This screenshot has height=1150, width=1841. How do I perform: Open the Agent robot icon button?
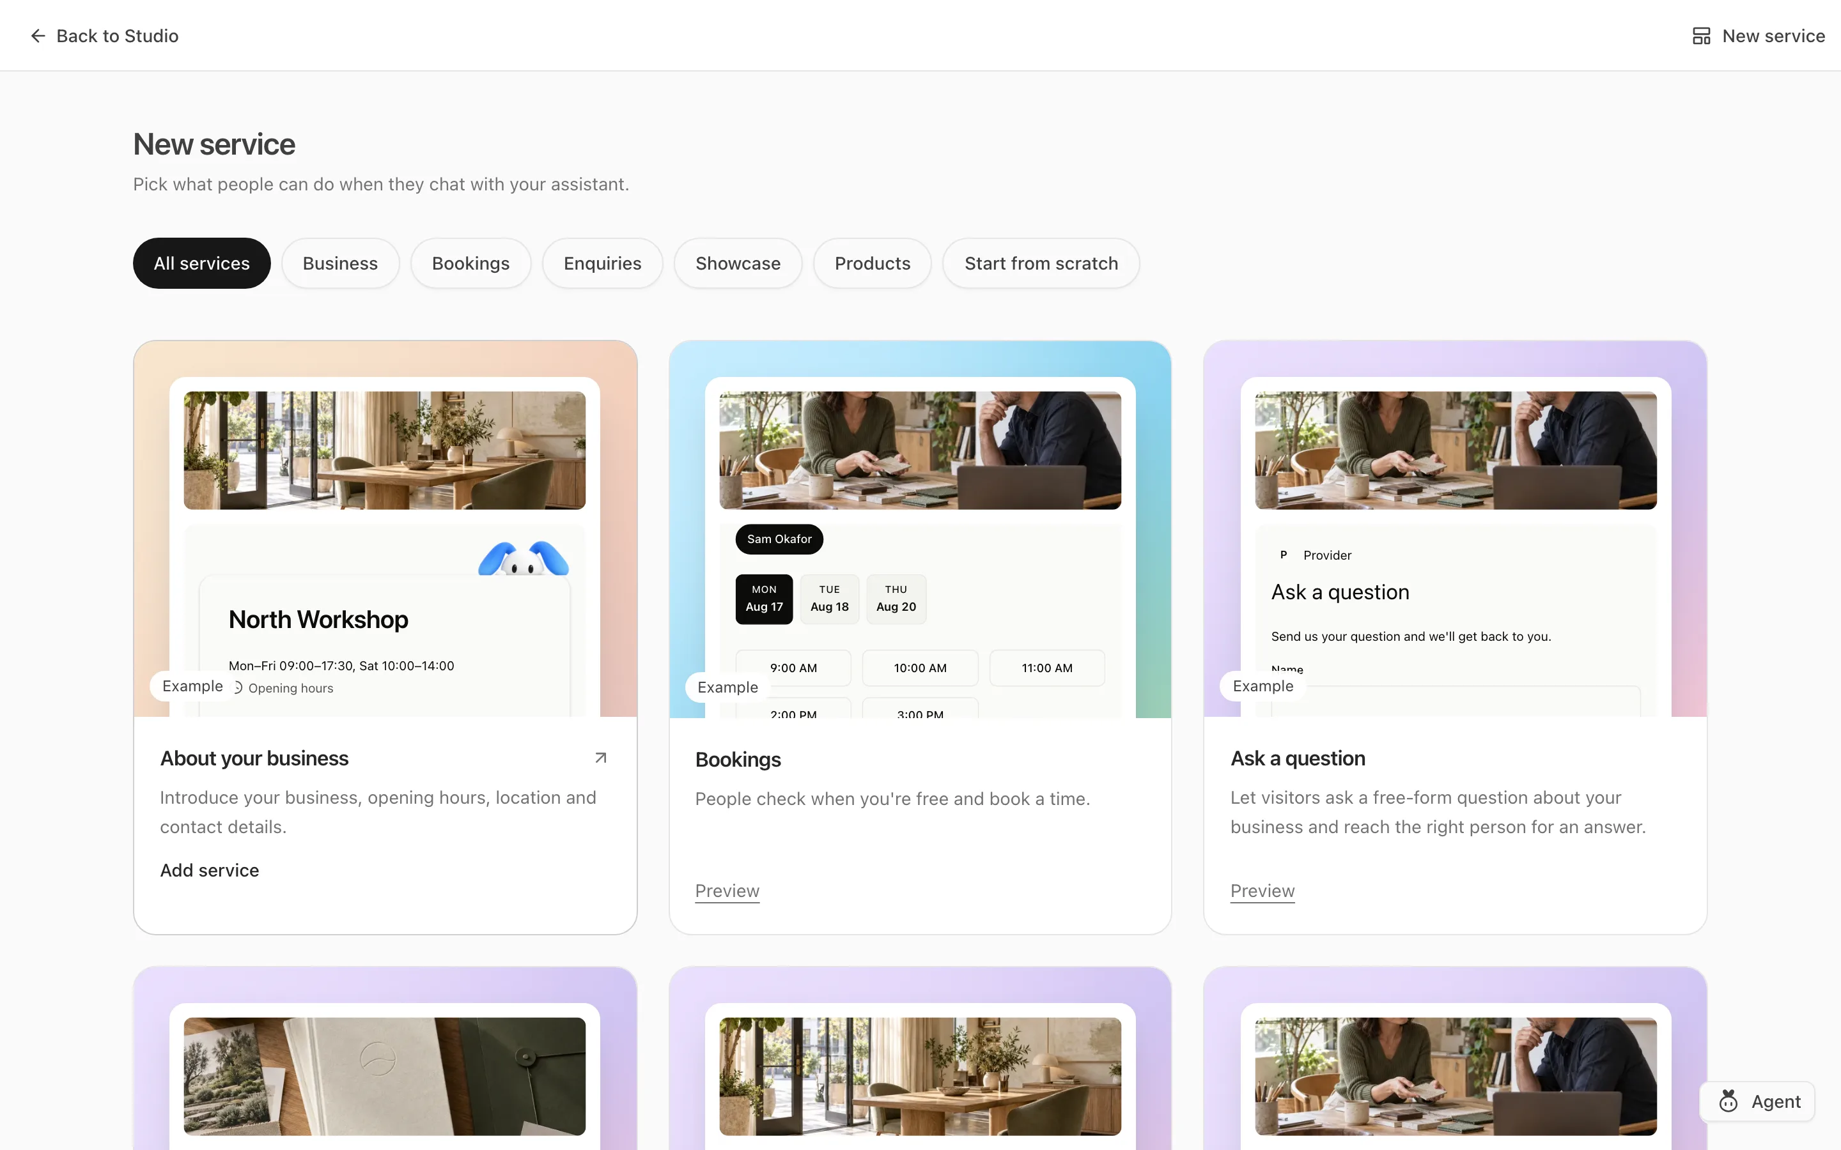tap(1728, 1101)
